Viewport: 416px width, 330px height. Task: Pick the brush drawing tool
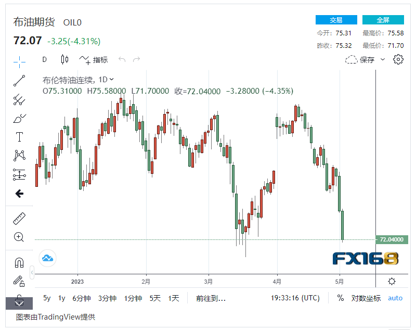tap(19, 118)
